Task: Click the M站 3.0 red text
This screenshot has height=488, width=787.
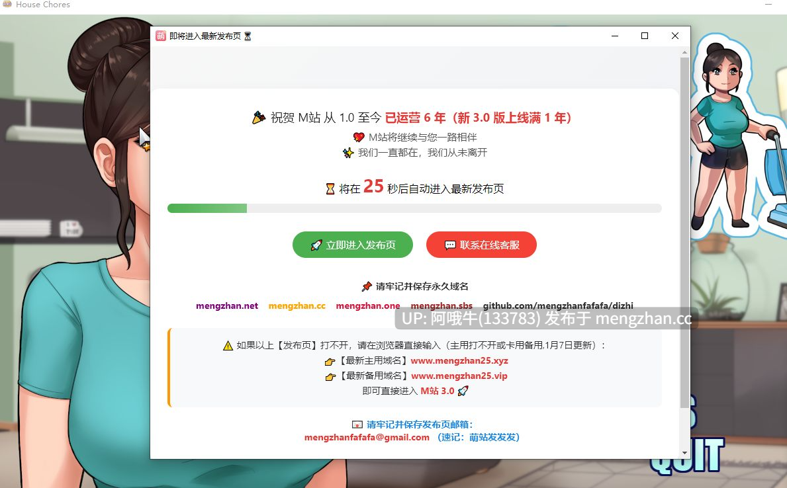Action: click(437, 391)
